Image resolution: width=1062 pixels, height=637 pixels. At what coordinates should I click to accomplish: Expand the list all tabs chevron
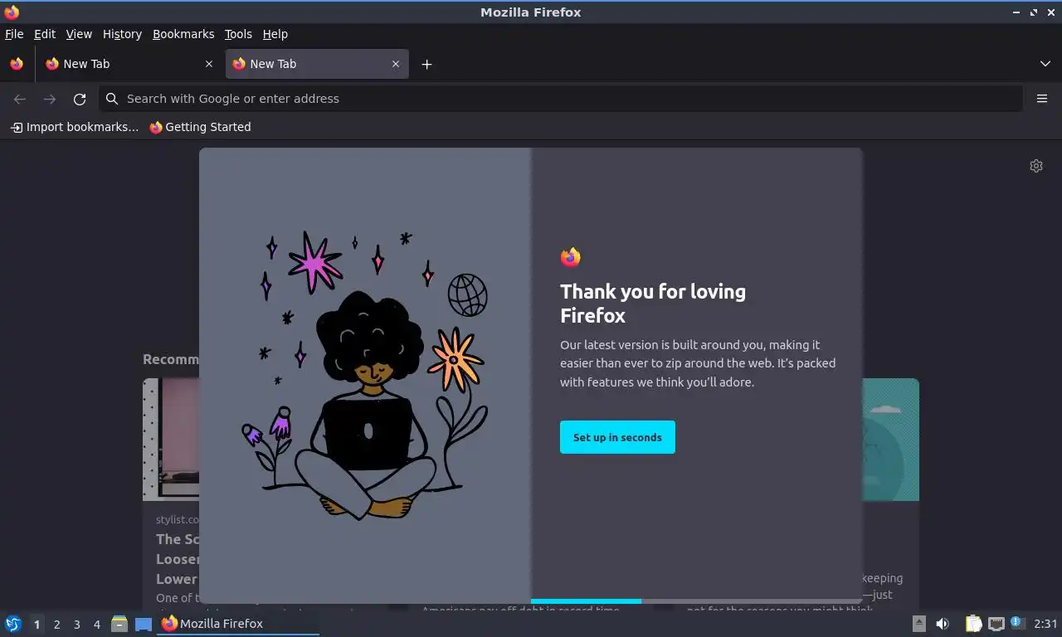[1045, 64]
